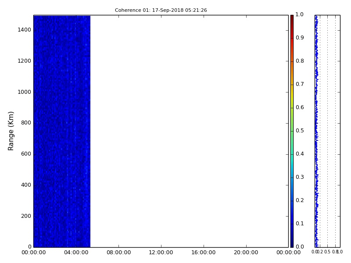The width and height of the screenshot is (351, 263).
Task: Click the 1400 range tick label
Action: pos(25,30)
